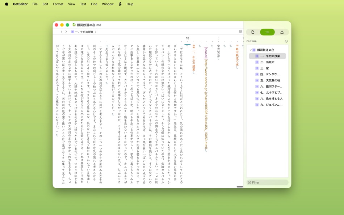The image size is (344, 215).
Task: Open the Format menu
Action: 58,4
